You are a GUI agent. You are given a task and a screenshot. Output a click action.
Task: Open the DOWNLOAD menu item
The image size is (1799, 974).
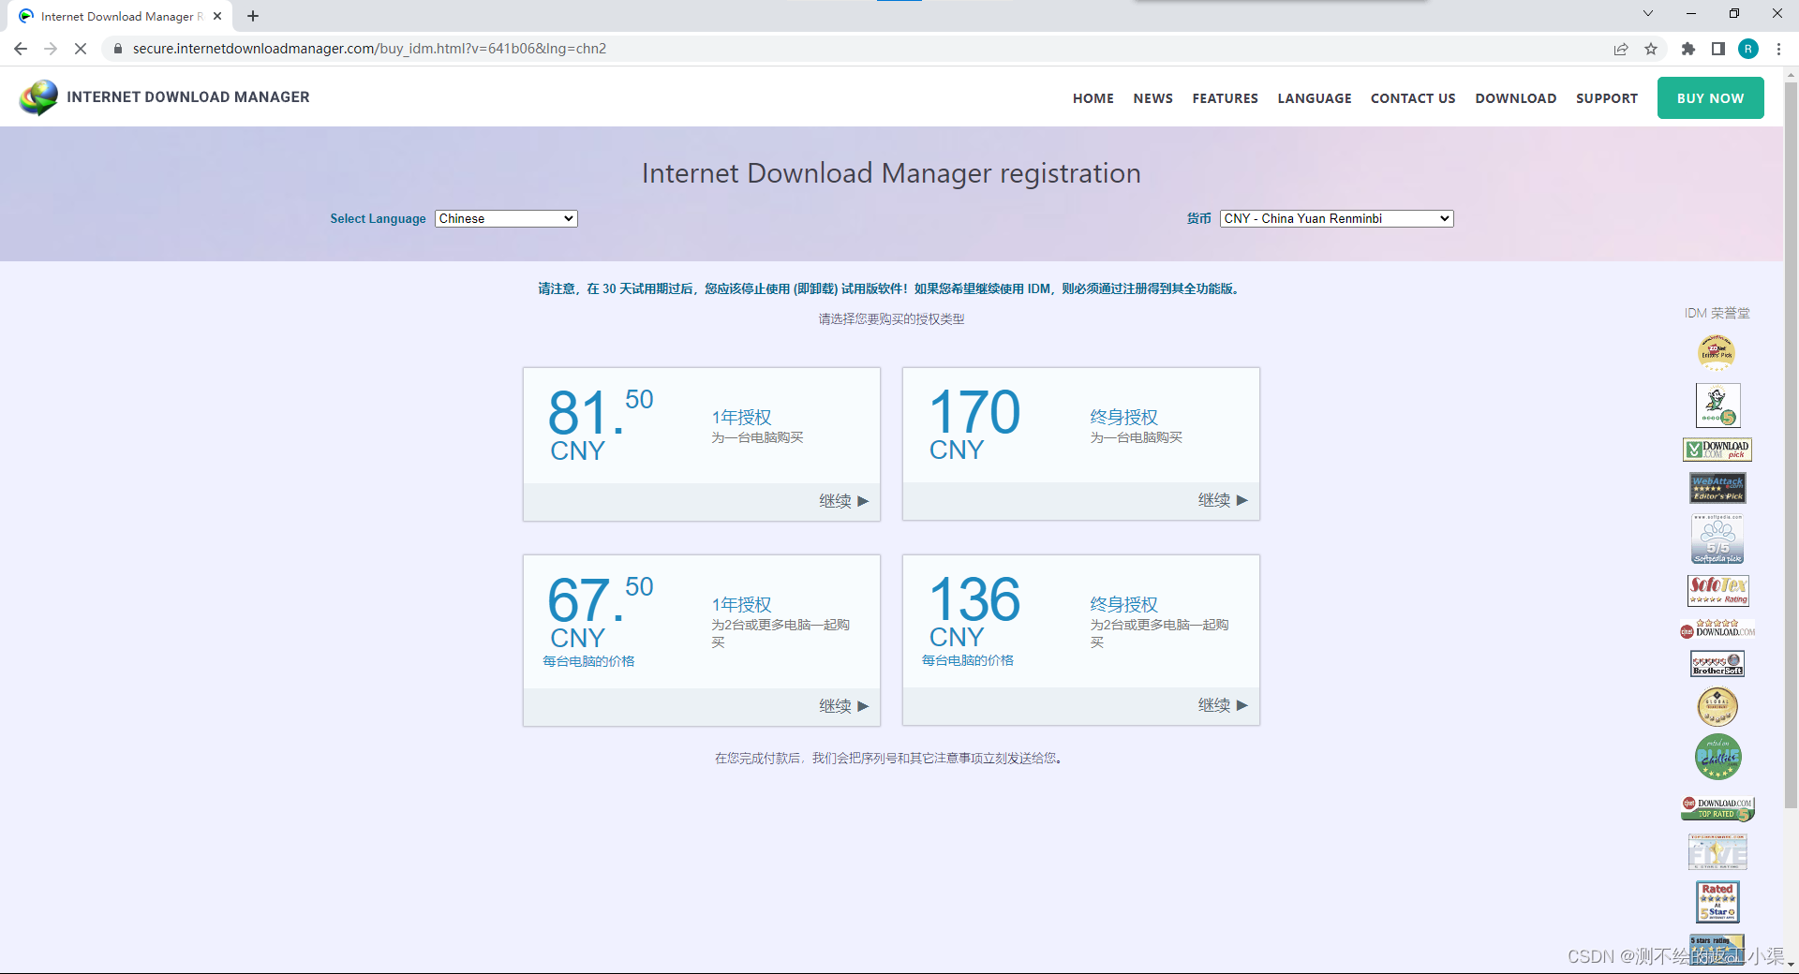coord(1515,98)
